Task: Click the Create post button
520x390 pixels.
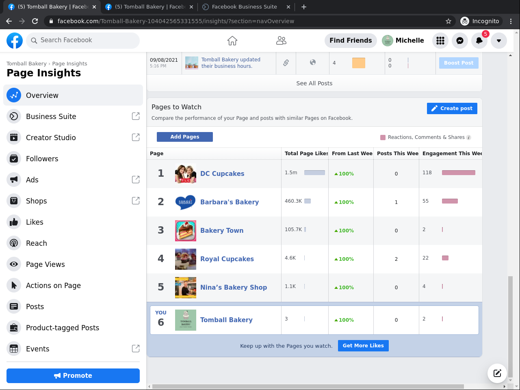Action: (x=452, y=108)
